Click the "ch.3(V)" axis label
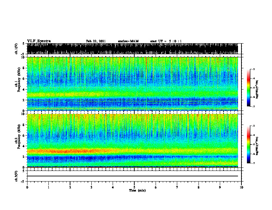The width and height of the screenshot is (272, 210). pos(16,176)
